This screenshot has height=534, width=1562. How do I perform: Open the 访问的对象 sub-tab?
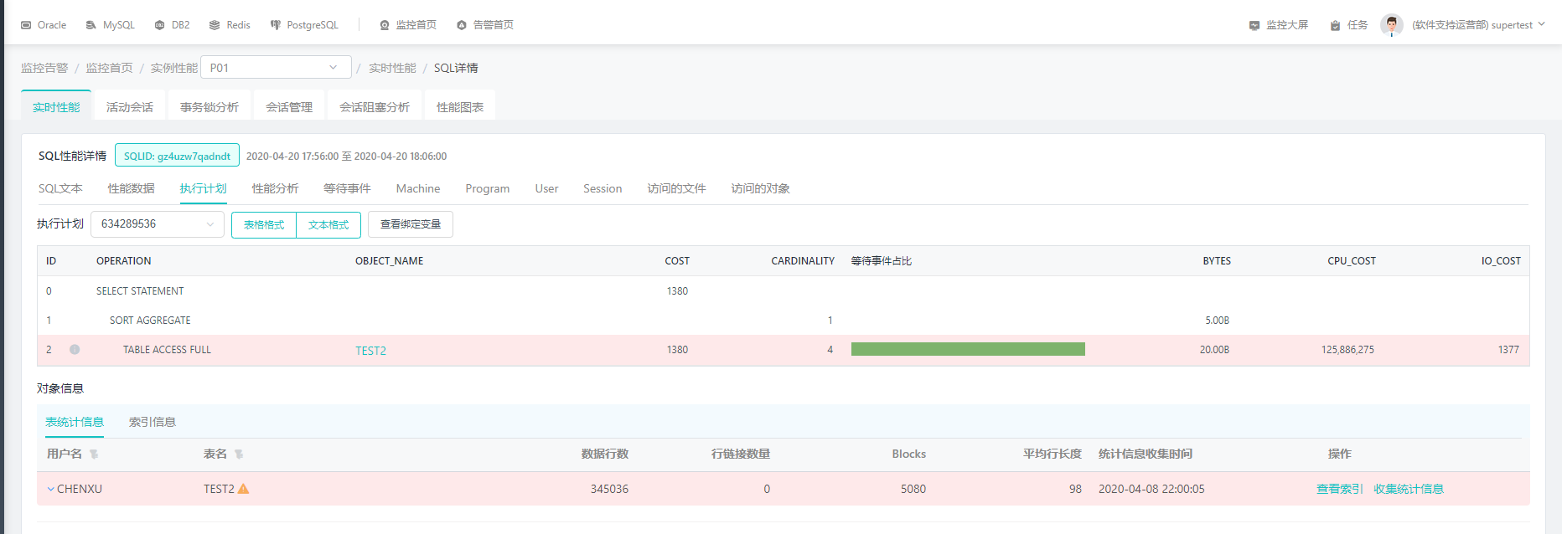760,188
